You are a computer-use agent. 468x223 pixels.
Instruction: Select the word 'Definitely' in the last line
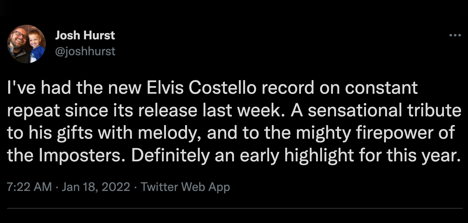point(171,156)
